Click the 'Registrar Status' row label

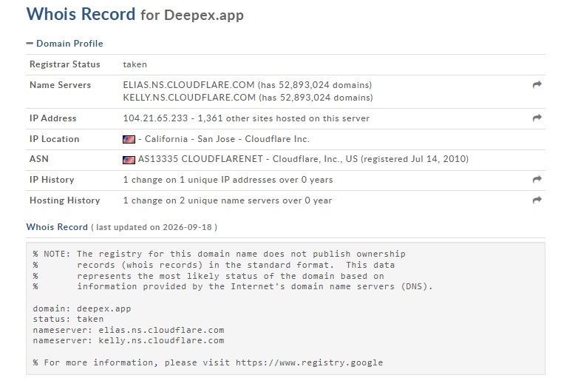click(64, 64)
